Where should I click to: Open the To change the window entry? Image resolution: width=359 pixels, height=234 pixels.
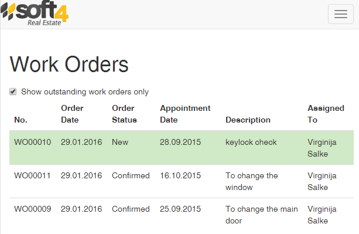(x=252, y=181)
